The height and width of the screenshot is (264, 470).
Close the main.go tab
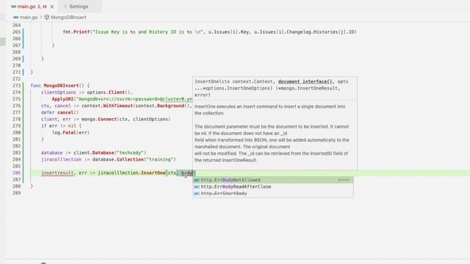pyautogui.click(x=52, y=7)
